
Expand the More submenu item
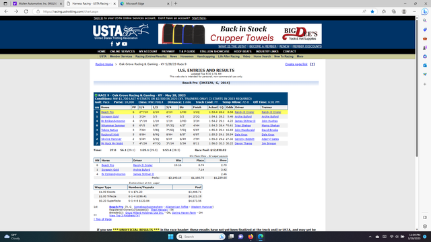click(x=300, y=56)
